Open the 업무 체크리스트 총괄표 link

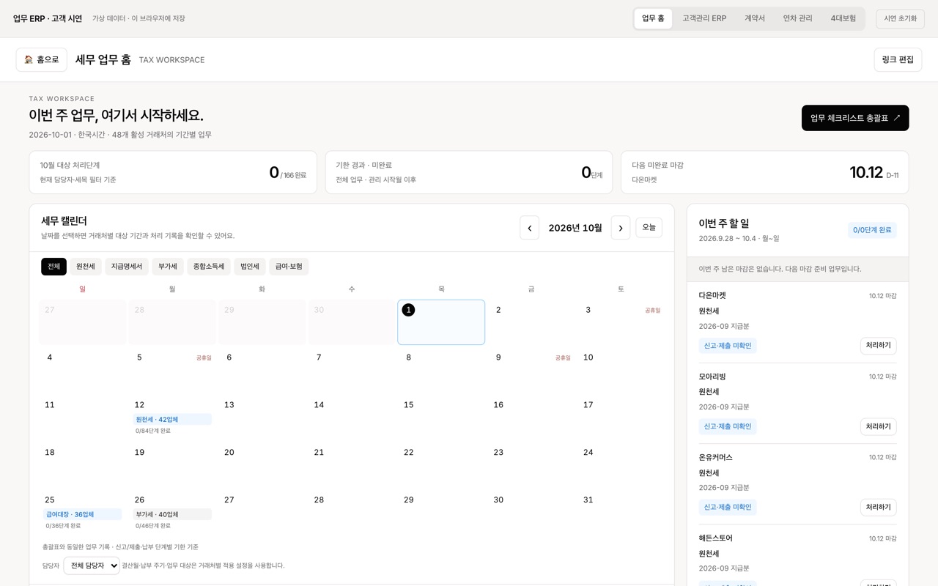pyautogui.click(x=855, y=118)
